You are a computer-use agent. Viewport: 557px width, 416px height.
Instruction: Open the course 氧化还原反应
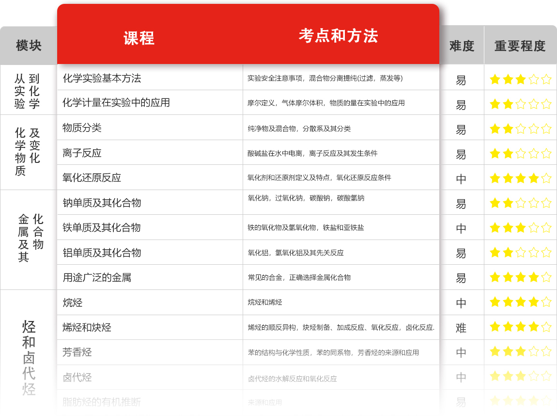(92, 178)
